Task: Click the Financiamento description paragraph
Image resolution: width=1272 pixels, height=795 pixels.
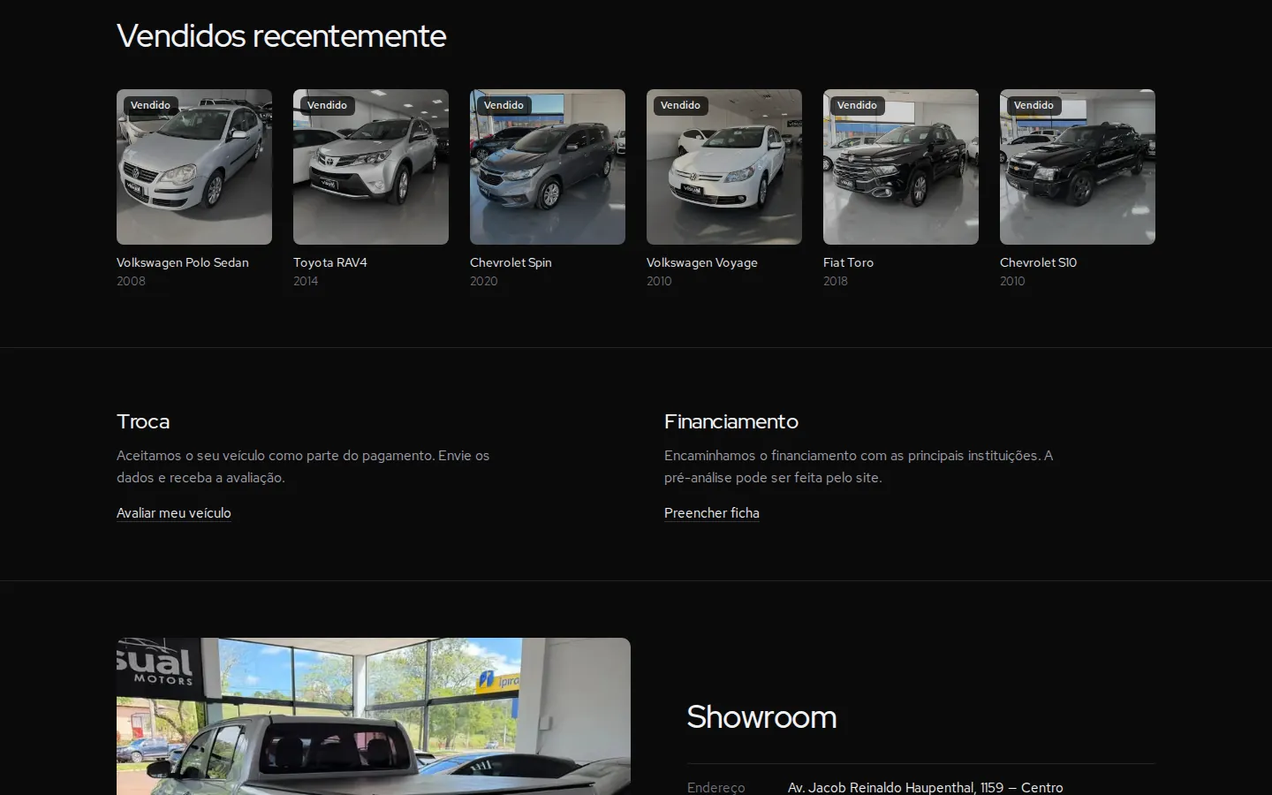Action: click(x=859, y=466)
